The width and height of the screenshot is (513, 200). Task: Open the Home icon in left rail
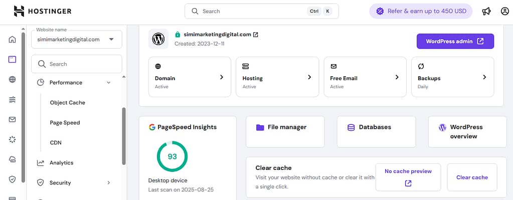click(x=12, y=40)
